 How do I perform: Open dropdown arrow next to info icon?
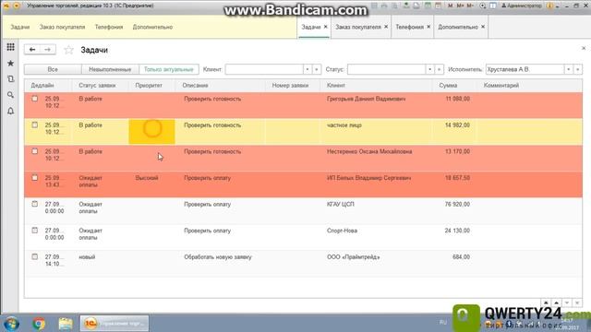pos(558,6)
